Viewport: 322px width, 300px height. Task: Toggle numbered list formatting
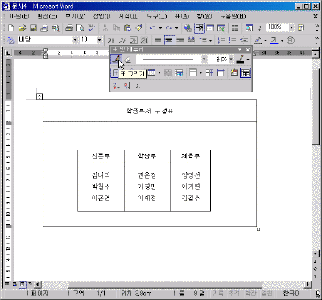pos(221,40)
